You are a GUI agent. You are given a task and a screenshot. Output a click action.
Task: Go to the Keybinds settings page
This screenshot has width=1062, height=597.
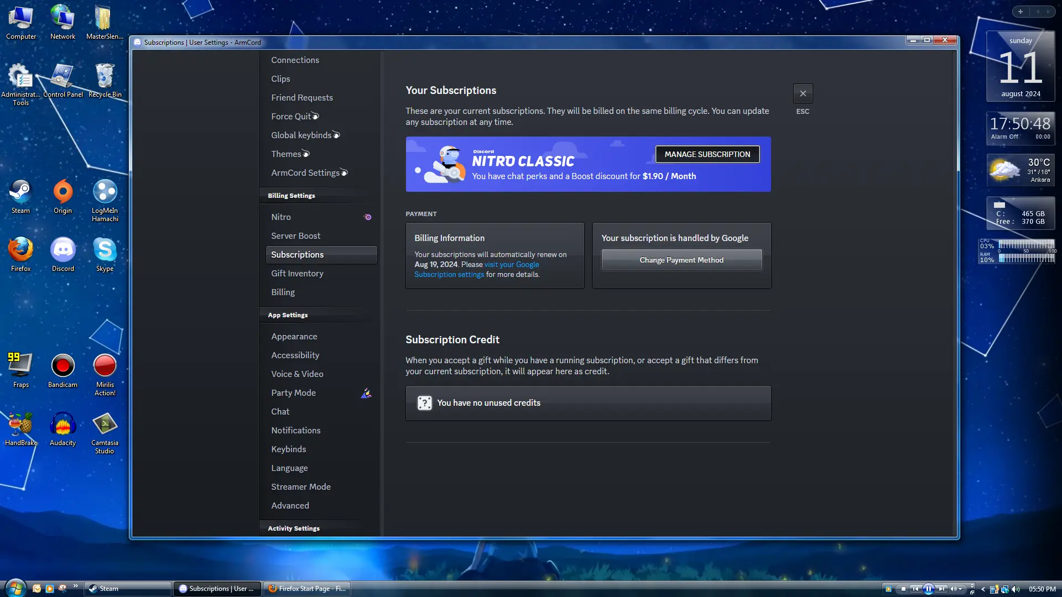288,449
